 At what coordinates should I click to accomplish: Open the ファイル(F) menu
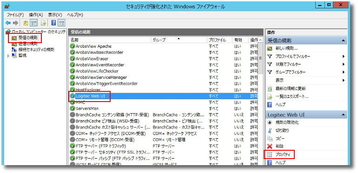[x=15, y=15]
